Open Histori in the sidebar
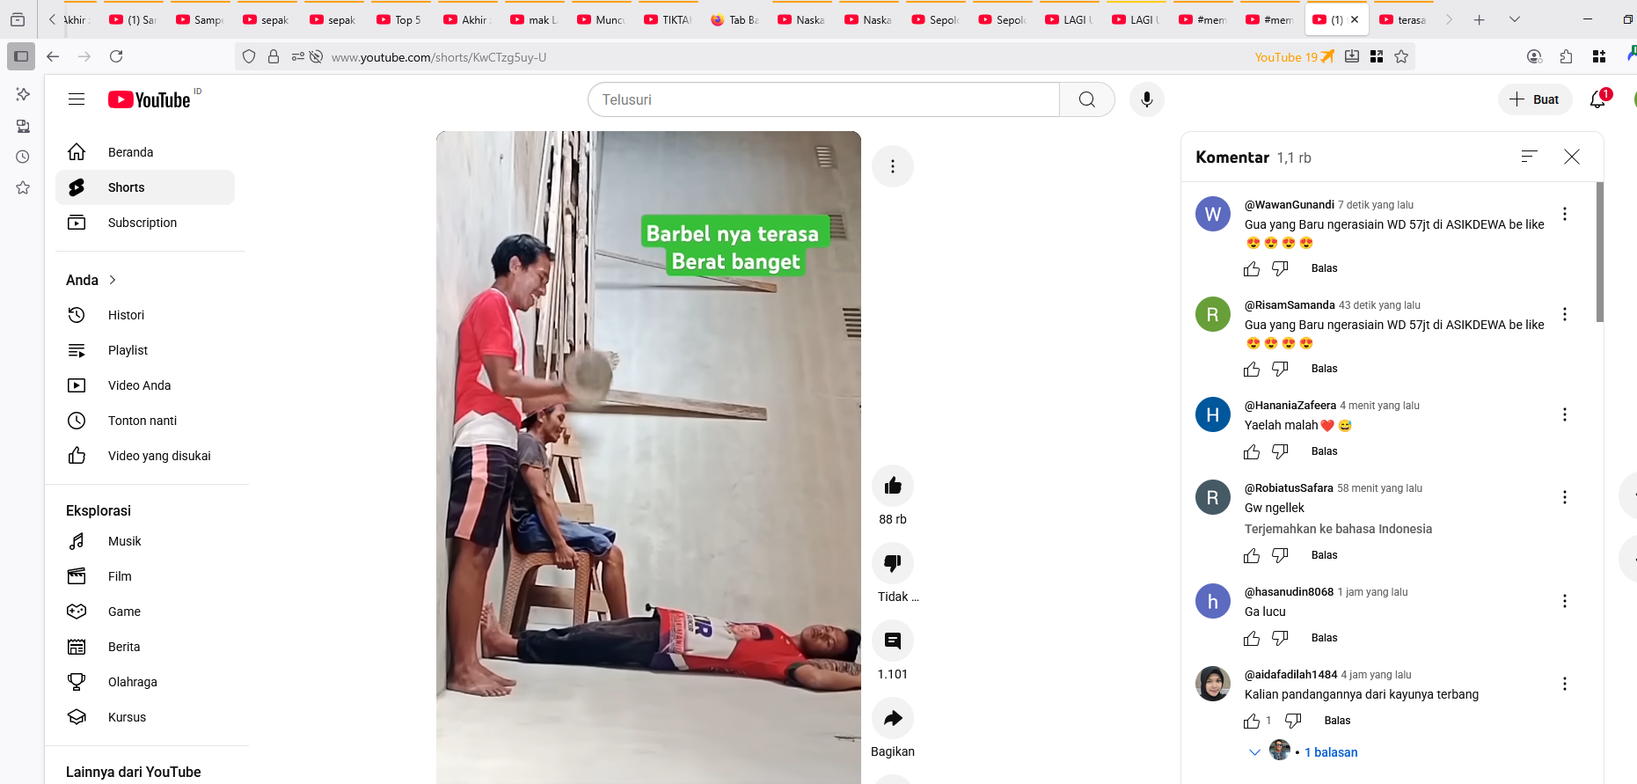Viewport: 1637px width, 784px height. pyautogui.click(x=145, y=315)
